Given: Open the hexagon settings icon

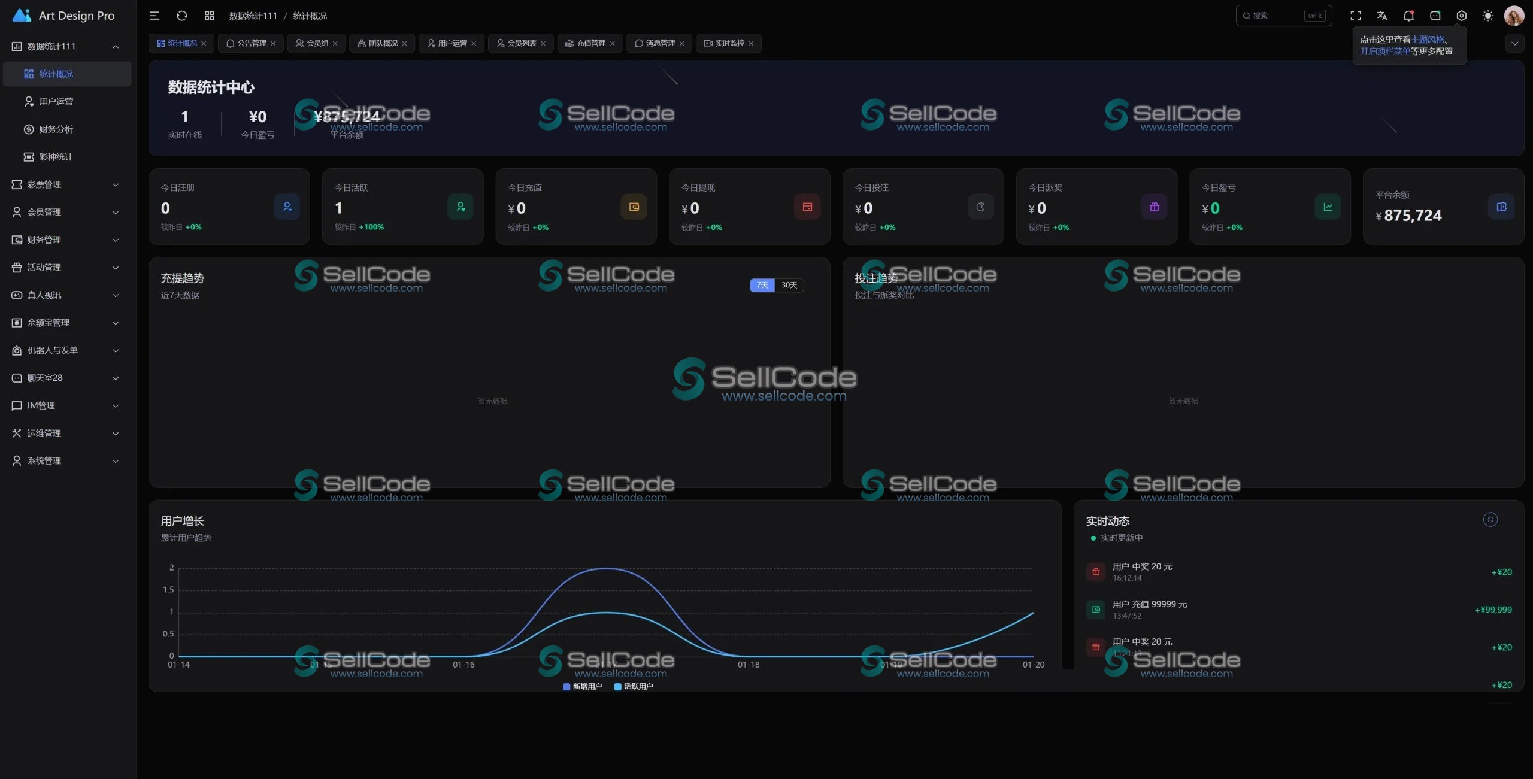Looking at the screenshot, I should pos(1462,16).
